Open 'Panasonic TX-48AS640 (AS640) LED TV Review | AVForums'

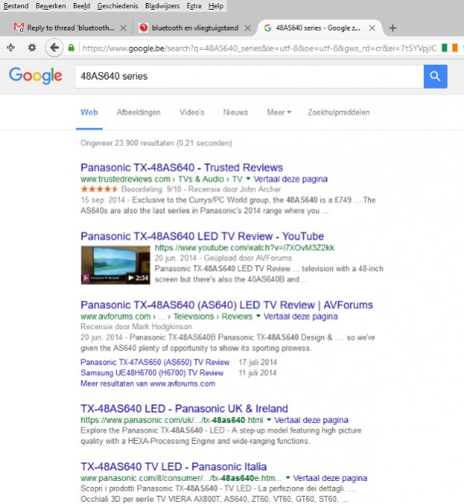[226, 305]
